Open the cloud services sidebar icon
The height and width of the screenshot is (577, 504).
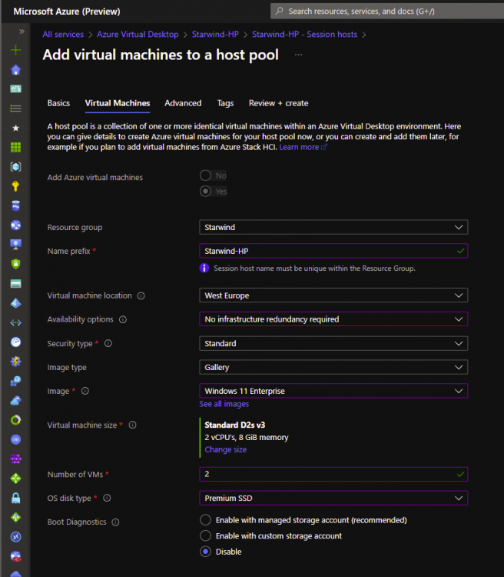click(x=16, y=401)
